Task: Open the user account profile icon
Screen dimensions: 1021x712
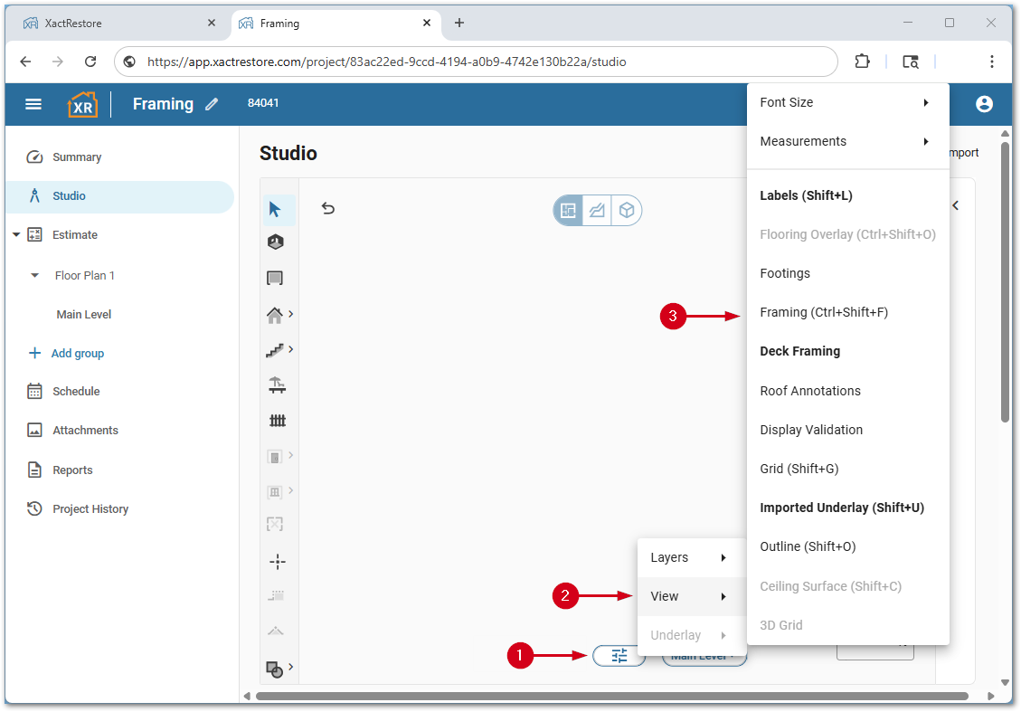Action: pyautogui.click(x=984, y=104)
